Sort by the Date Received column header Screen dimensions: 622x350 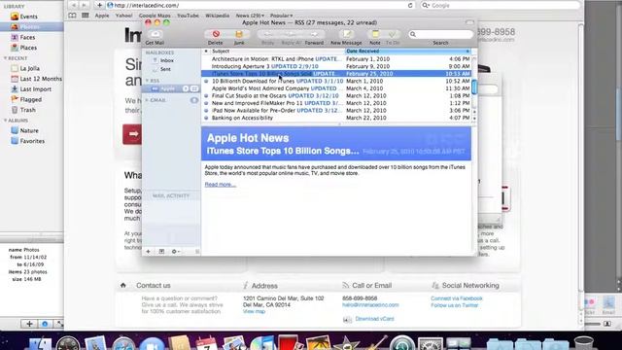point(408,52)
